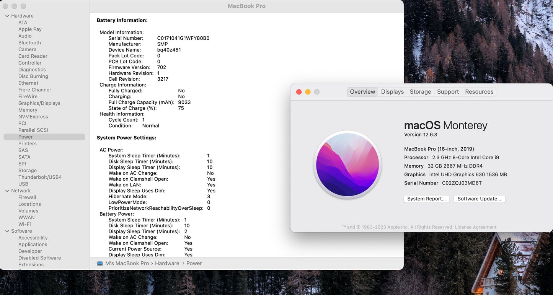The image size is (553, 295).
Task: Select Developer under Software
Action: [x=30, y=251]
